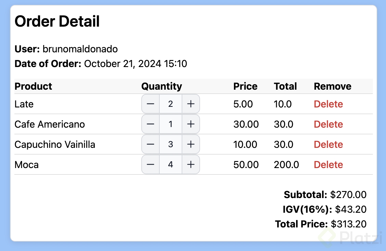Focus the Late quantity input field
The image size is (386, 251).
[x=171, y=104]
